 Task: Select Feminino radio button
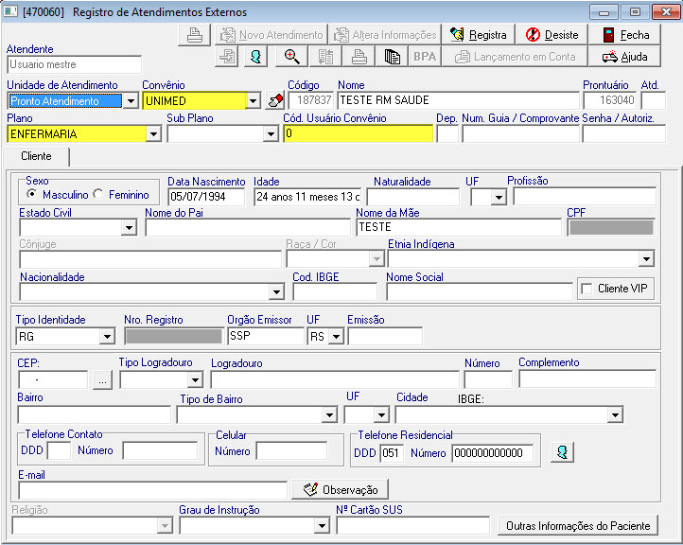tap(98, 194)
